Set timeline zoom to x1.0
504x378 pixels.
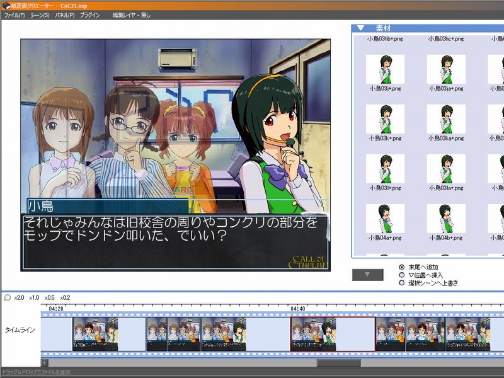coord(34,298)
